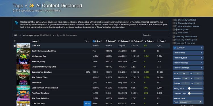Open Take me, Vitaly thumbnail
The height and width of the screenshot is (106, 213).
coord(23,62)
